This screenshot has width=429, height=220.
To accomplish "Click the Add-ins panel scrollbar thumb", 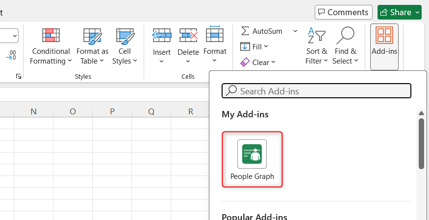I will (x=421, y=143).
